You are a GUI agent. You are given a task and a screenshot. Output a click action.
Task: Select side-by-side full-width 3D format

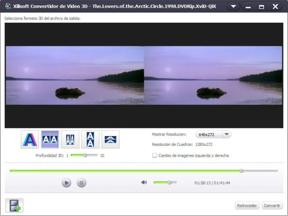click(x=50, y=139)
